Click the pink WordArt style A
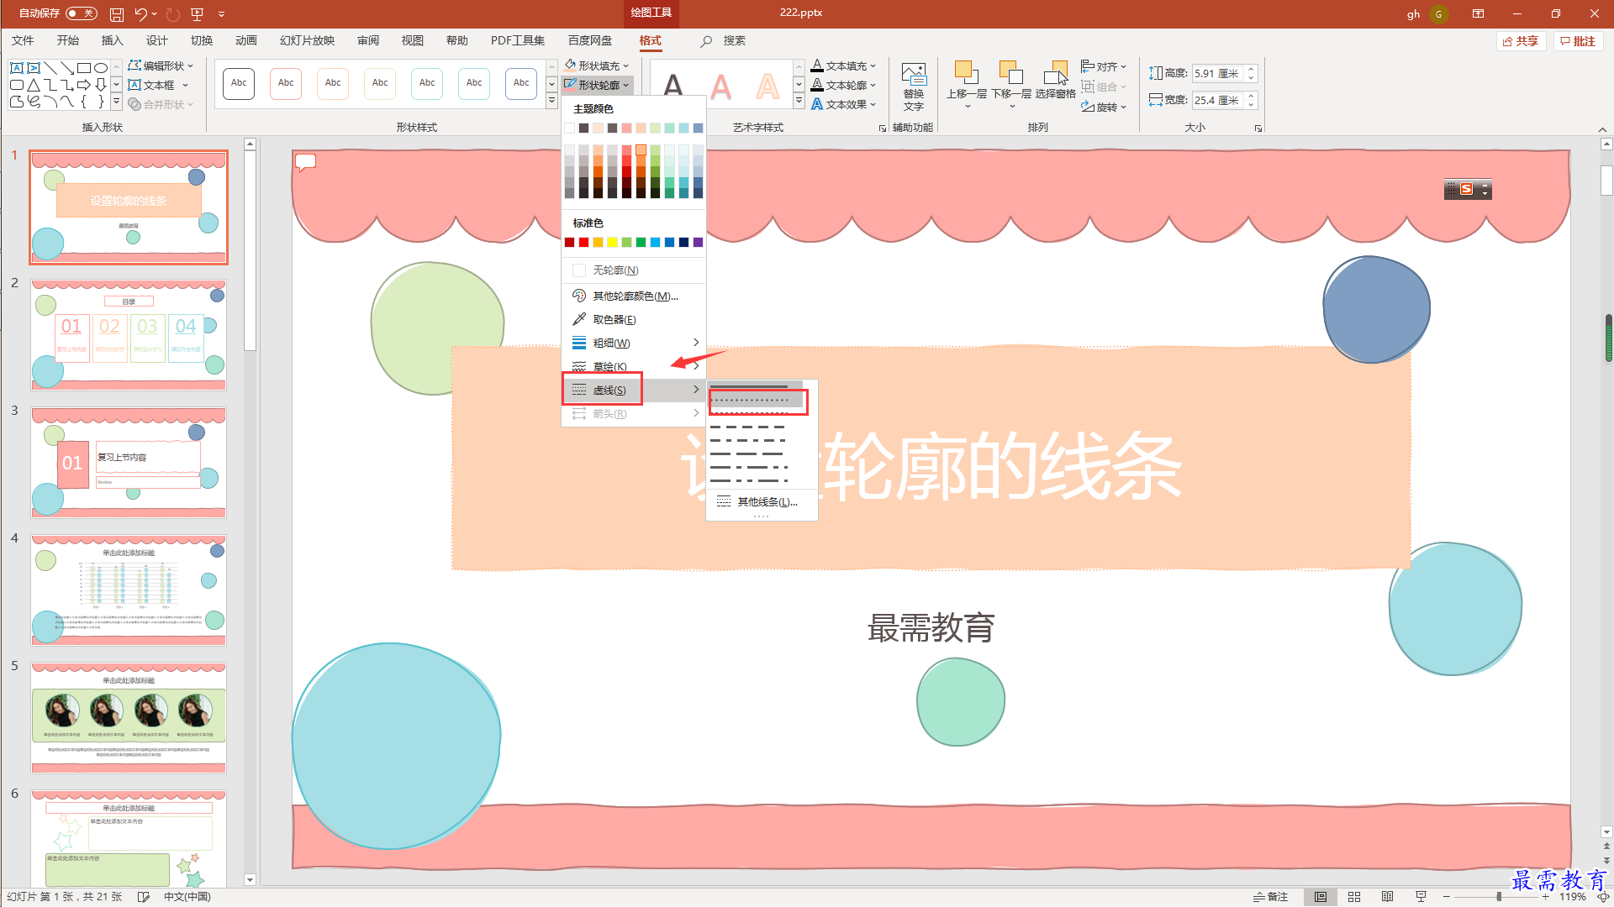Screen dimensions: 1614x907 click(720, 87)
